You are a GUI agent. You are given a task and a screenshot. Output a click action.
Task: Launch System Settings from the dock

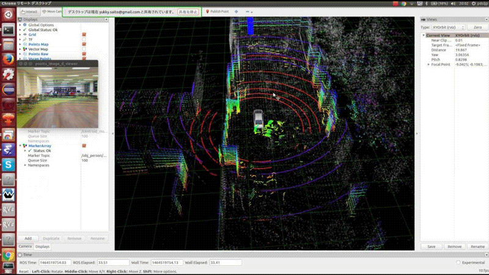coord(9,75)
